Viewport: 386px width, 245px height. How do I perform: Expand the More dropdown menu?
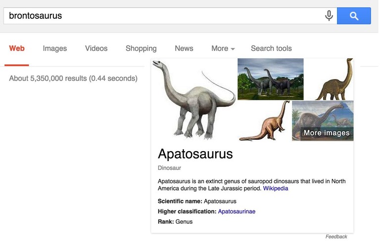coord(223,48)
